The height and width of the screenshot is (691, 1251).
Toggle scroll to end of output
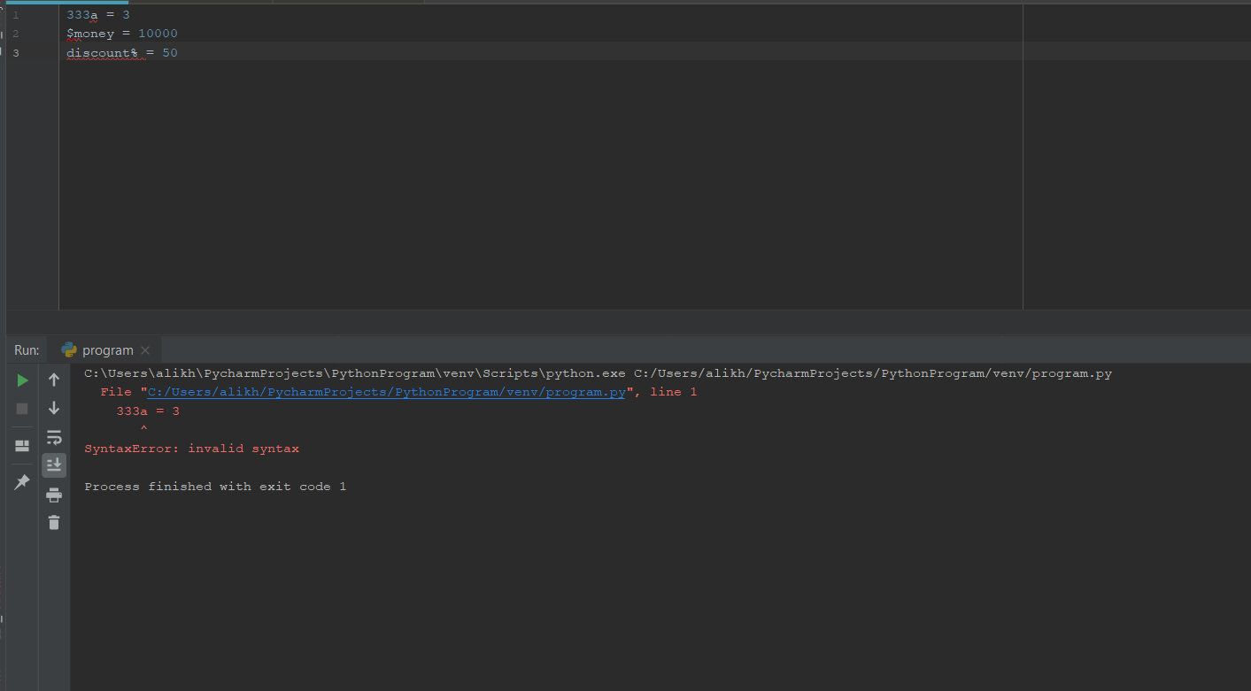[x=54, y=465]
